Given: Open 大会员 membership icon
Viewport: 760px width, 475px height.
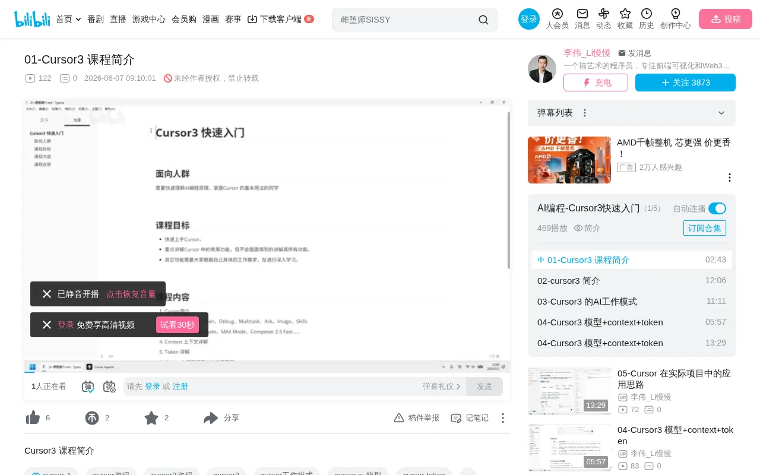Looking at the screenshot, I should 557,14.
